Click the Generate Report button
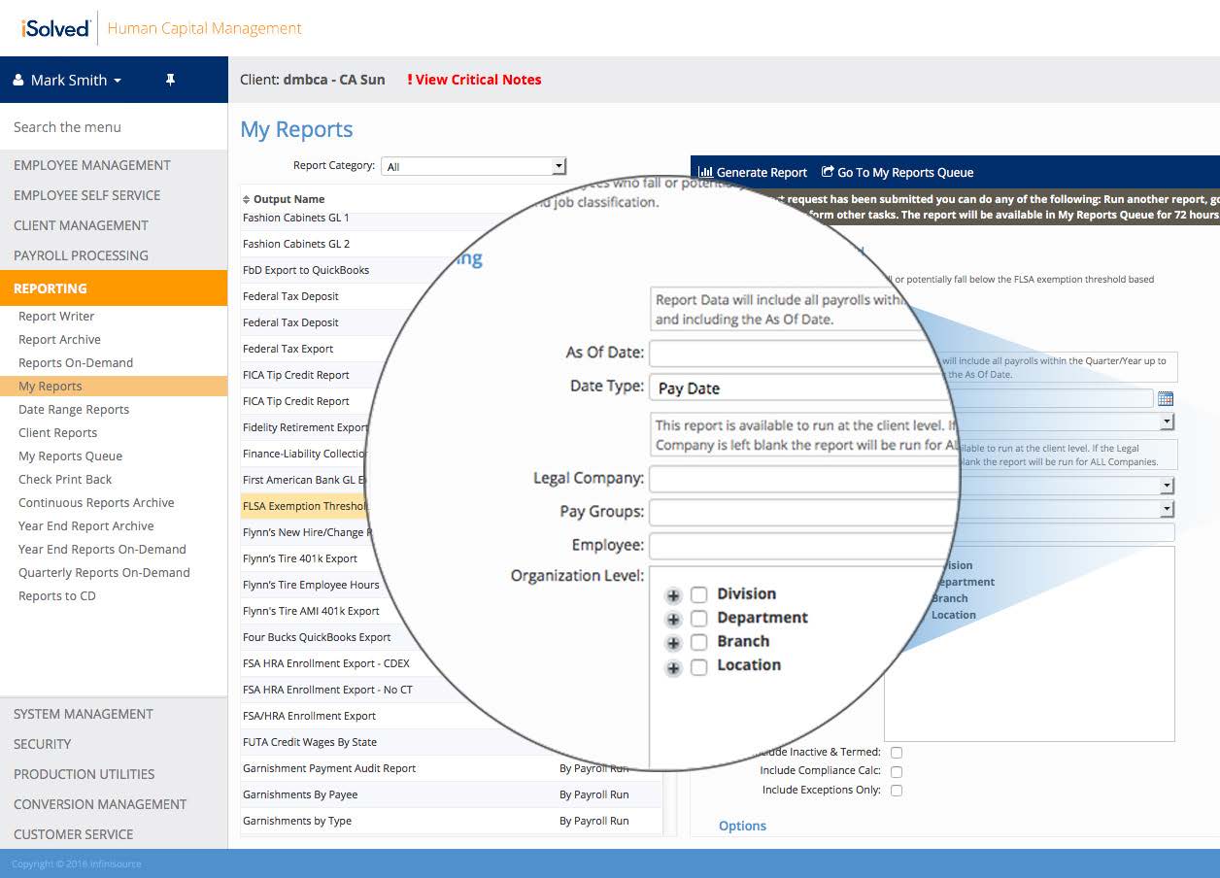 (x=753, y=173)
